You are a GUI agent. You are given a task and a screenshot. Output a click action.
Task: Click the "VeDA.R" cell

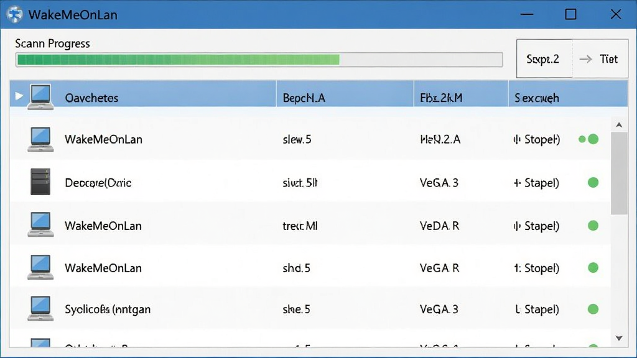tap(440, 226)
